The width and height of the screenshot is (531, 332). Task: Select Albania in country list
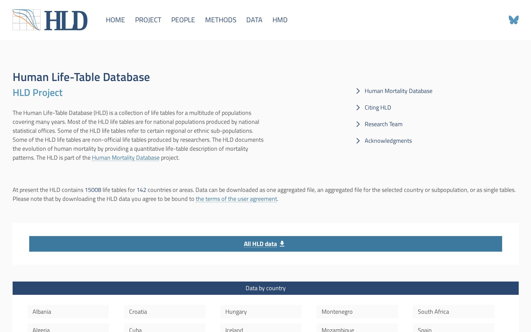click(x=68, y=312)
